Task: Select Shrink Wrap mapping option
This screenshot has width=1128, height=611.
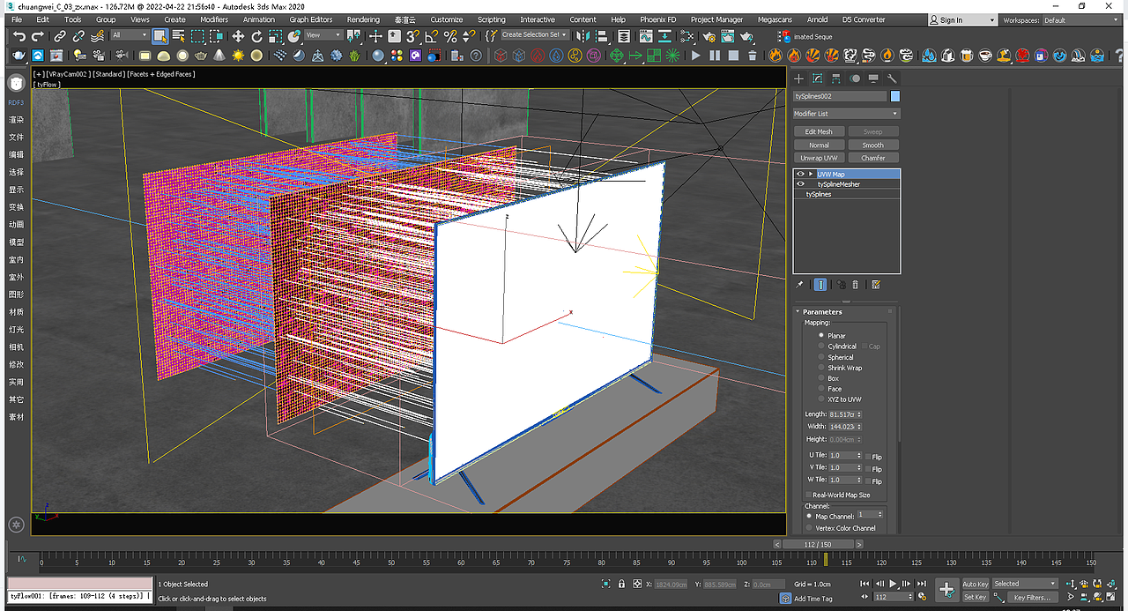Action: [822, 368]
